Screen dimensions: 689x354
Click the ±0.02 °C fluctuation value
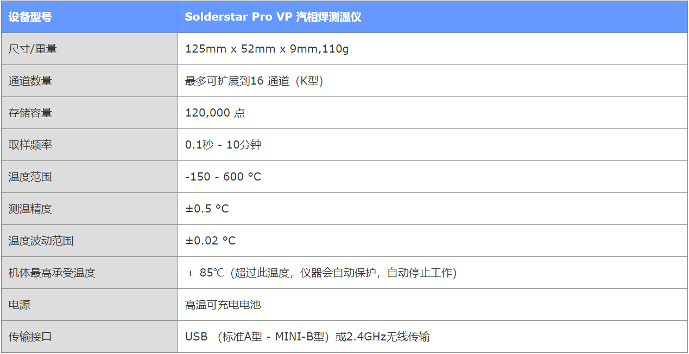pos(211,241)
